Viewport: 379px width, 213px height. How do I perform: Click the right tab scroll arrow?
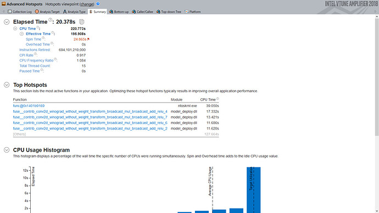(x=375, y=12)
